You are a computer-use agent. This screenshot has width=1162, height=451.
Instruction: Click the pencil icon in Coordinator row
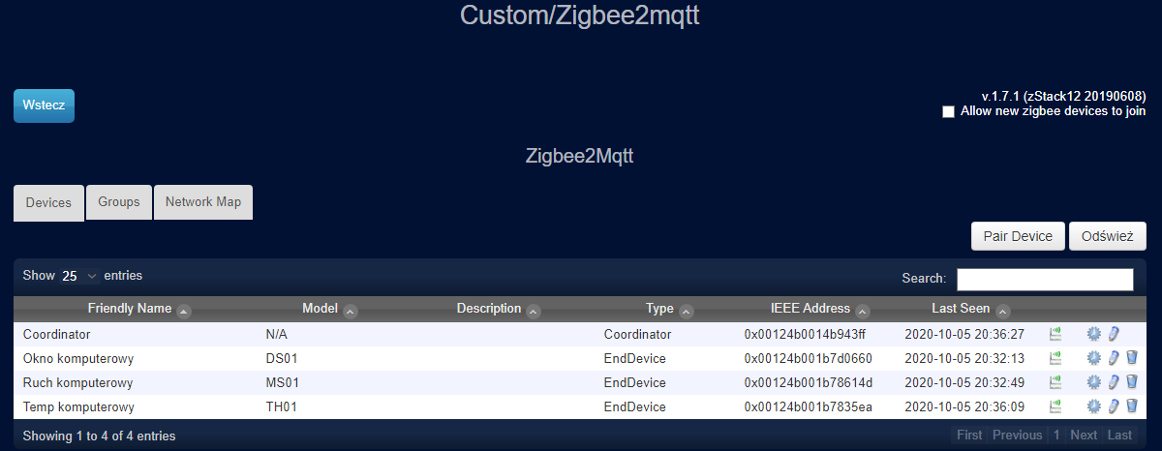click(x=1114, y=334)
